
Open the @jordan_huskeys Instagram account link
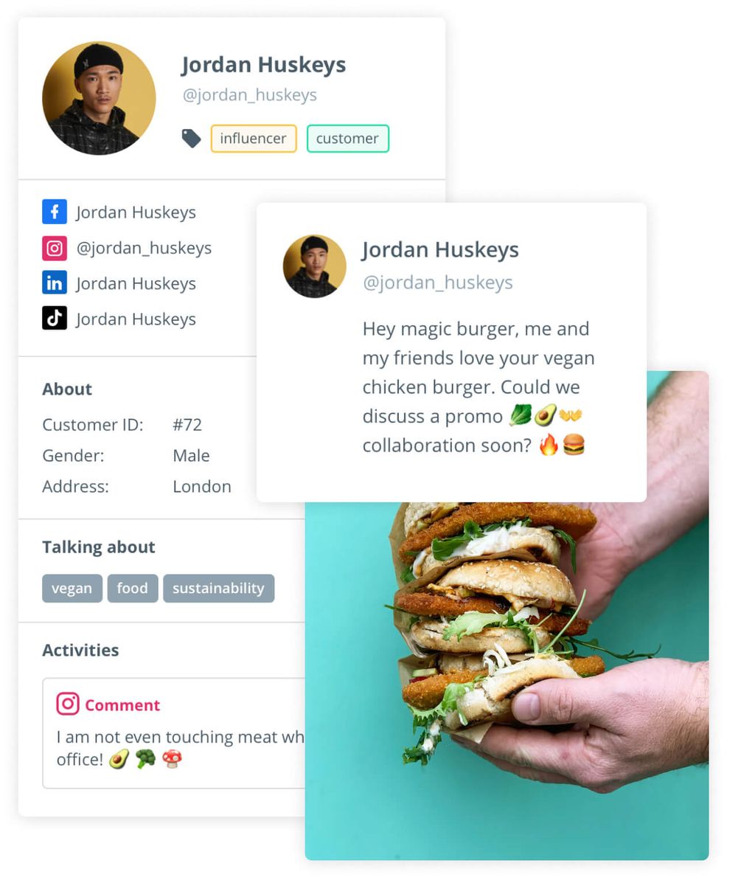pos(144,248)
